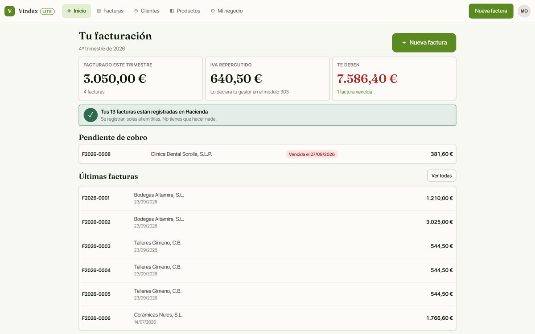Open invoice F2026-0005

(x=267, y=294)
